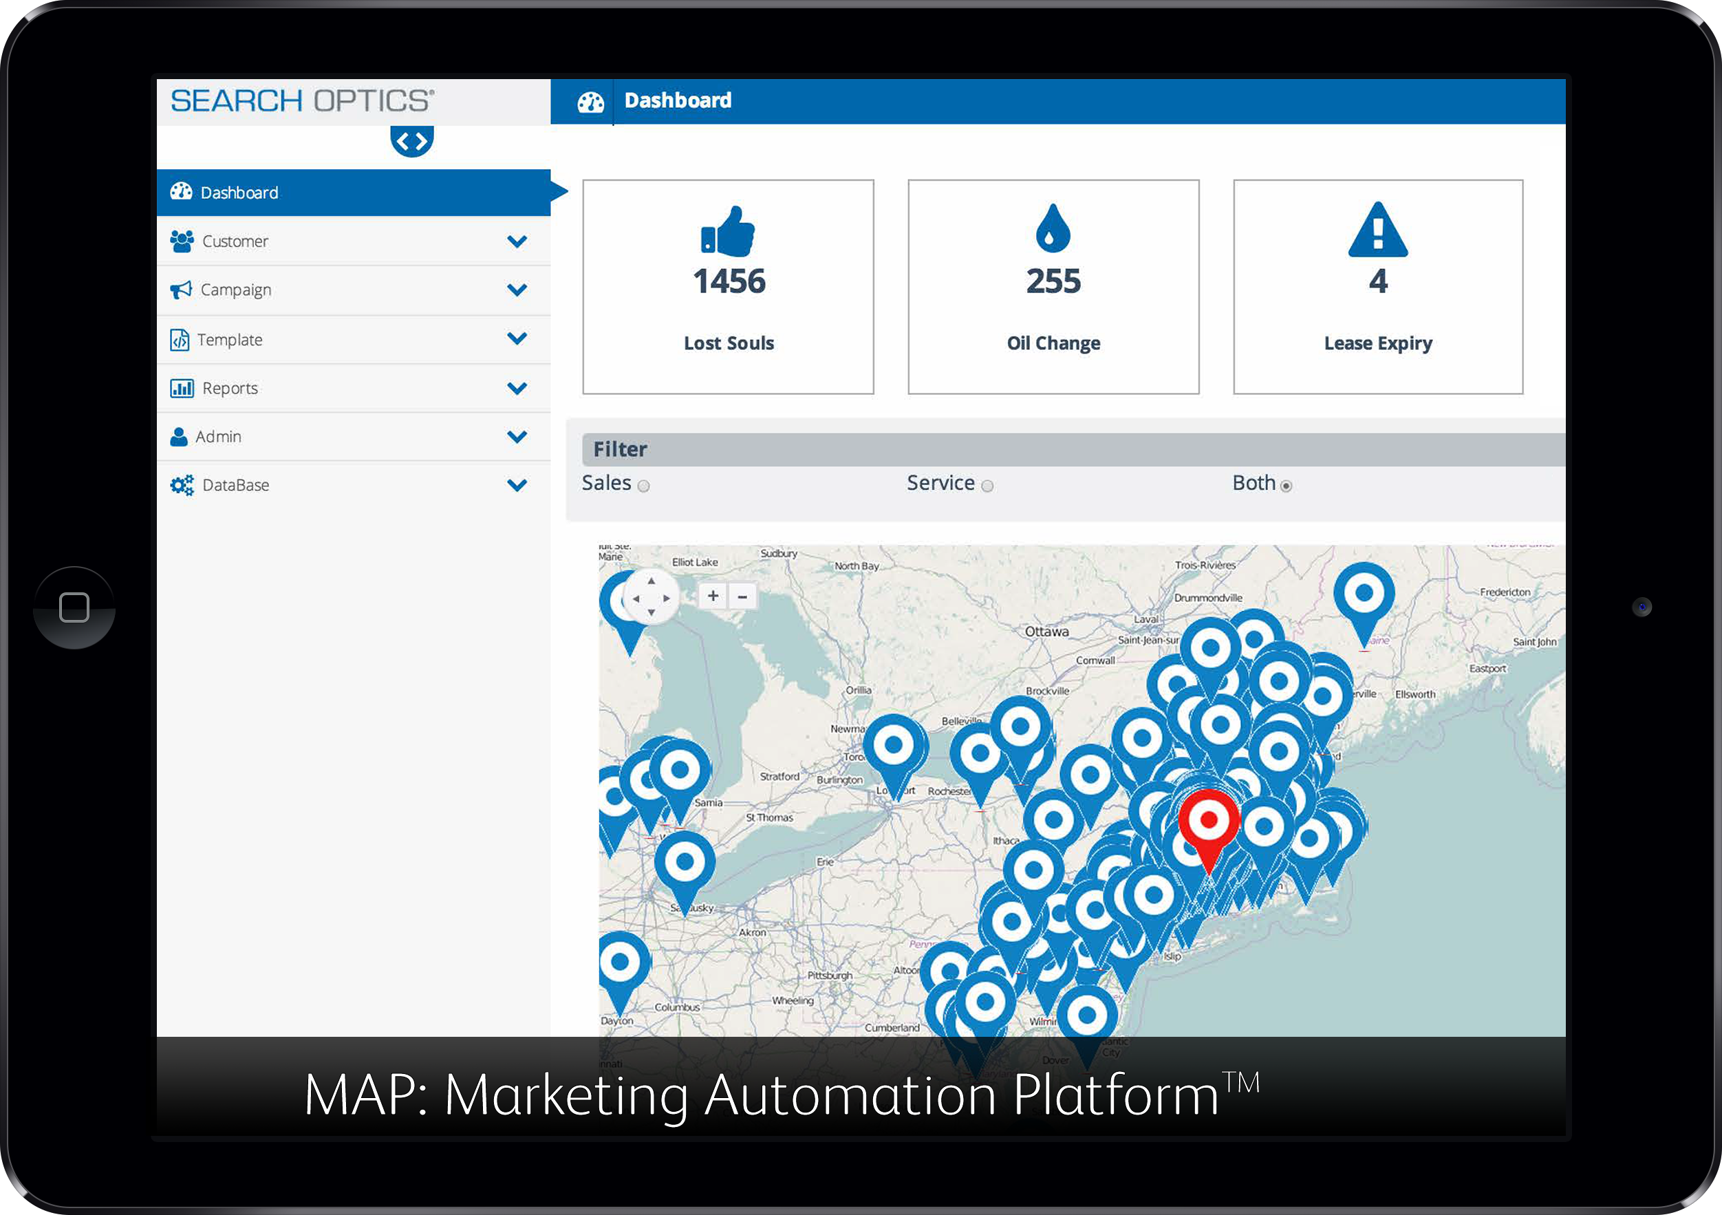This screenshot has width=1722, height=1215.
Task: Click the Dashboard gauge icon in sidebar
Action: [181, 192]
